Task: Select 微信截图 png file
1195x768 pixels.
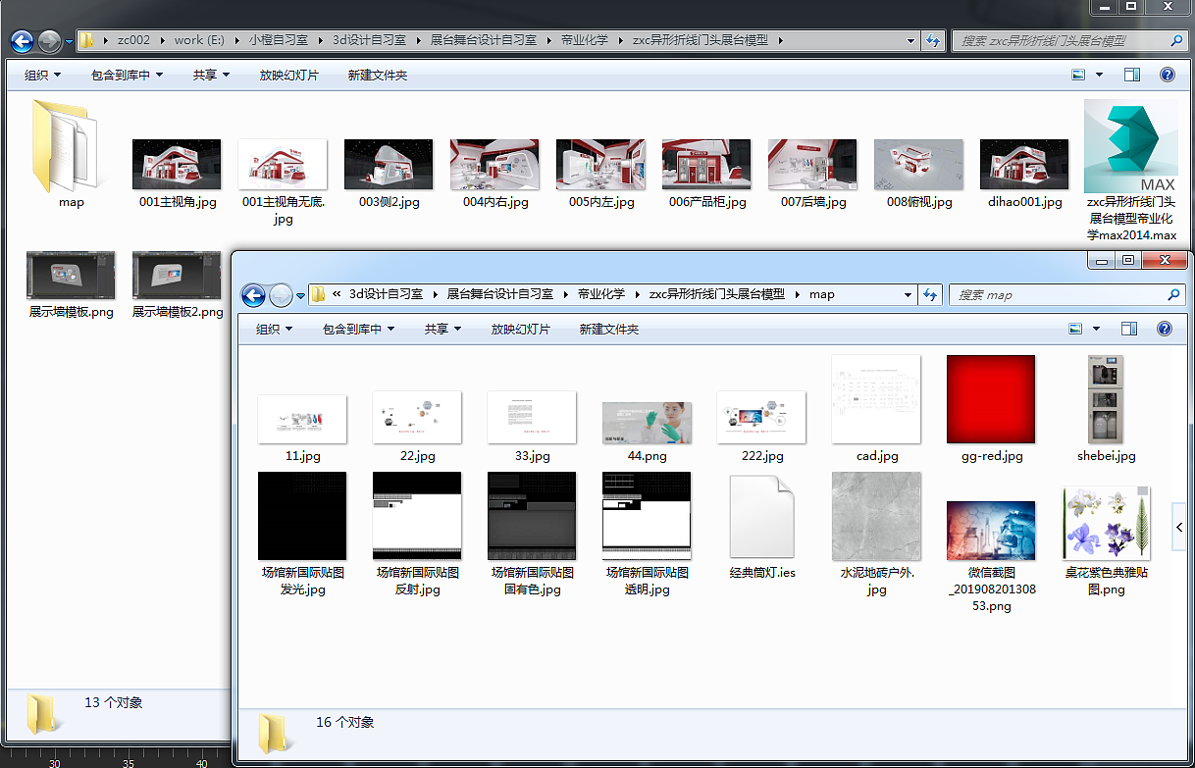Action: pos(991,531)
